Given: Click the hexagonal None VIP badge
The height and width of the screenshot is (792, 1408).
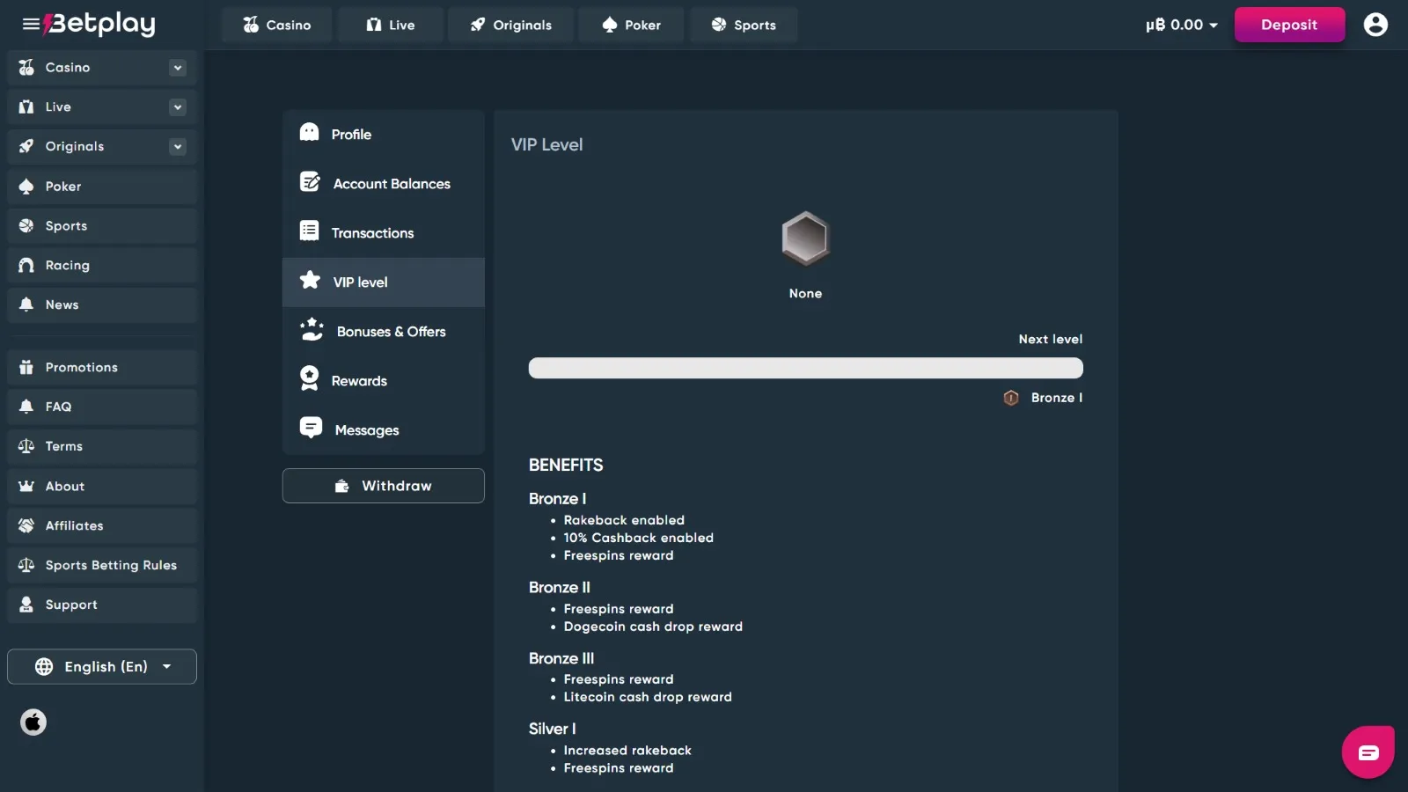Looking at the screenshot, I should tap(805, 238).
